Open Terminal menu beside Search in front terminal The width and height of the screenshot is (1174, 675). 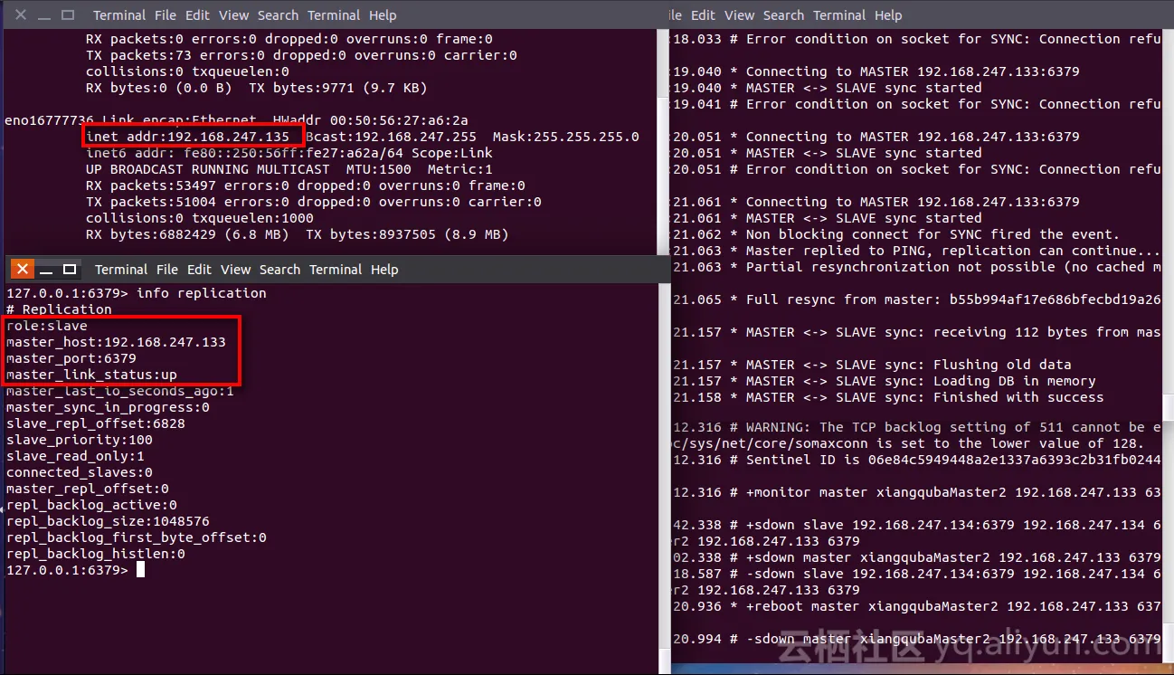(336, 270)
